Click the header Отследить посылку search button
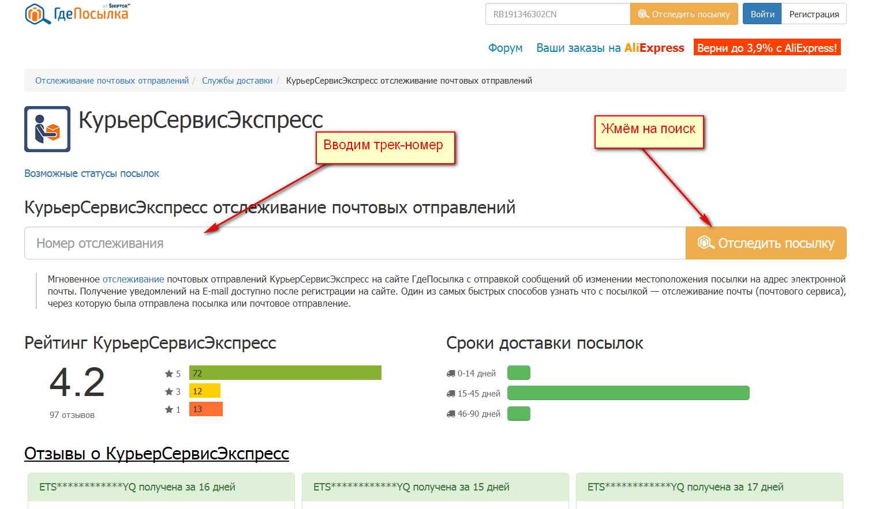This screenshot has height=509, width=879. [684, 14]
